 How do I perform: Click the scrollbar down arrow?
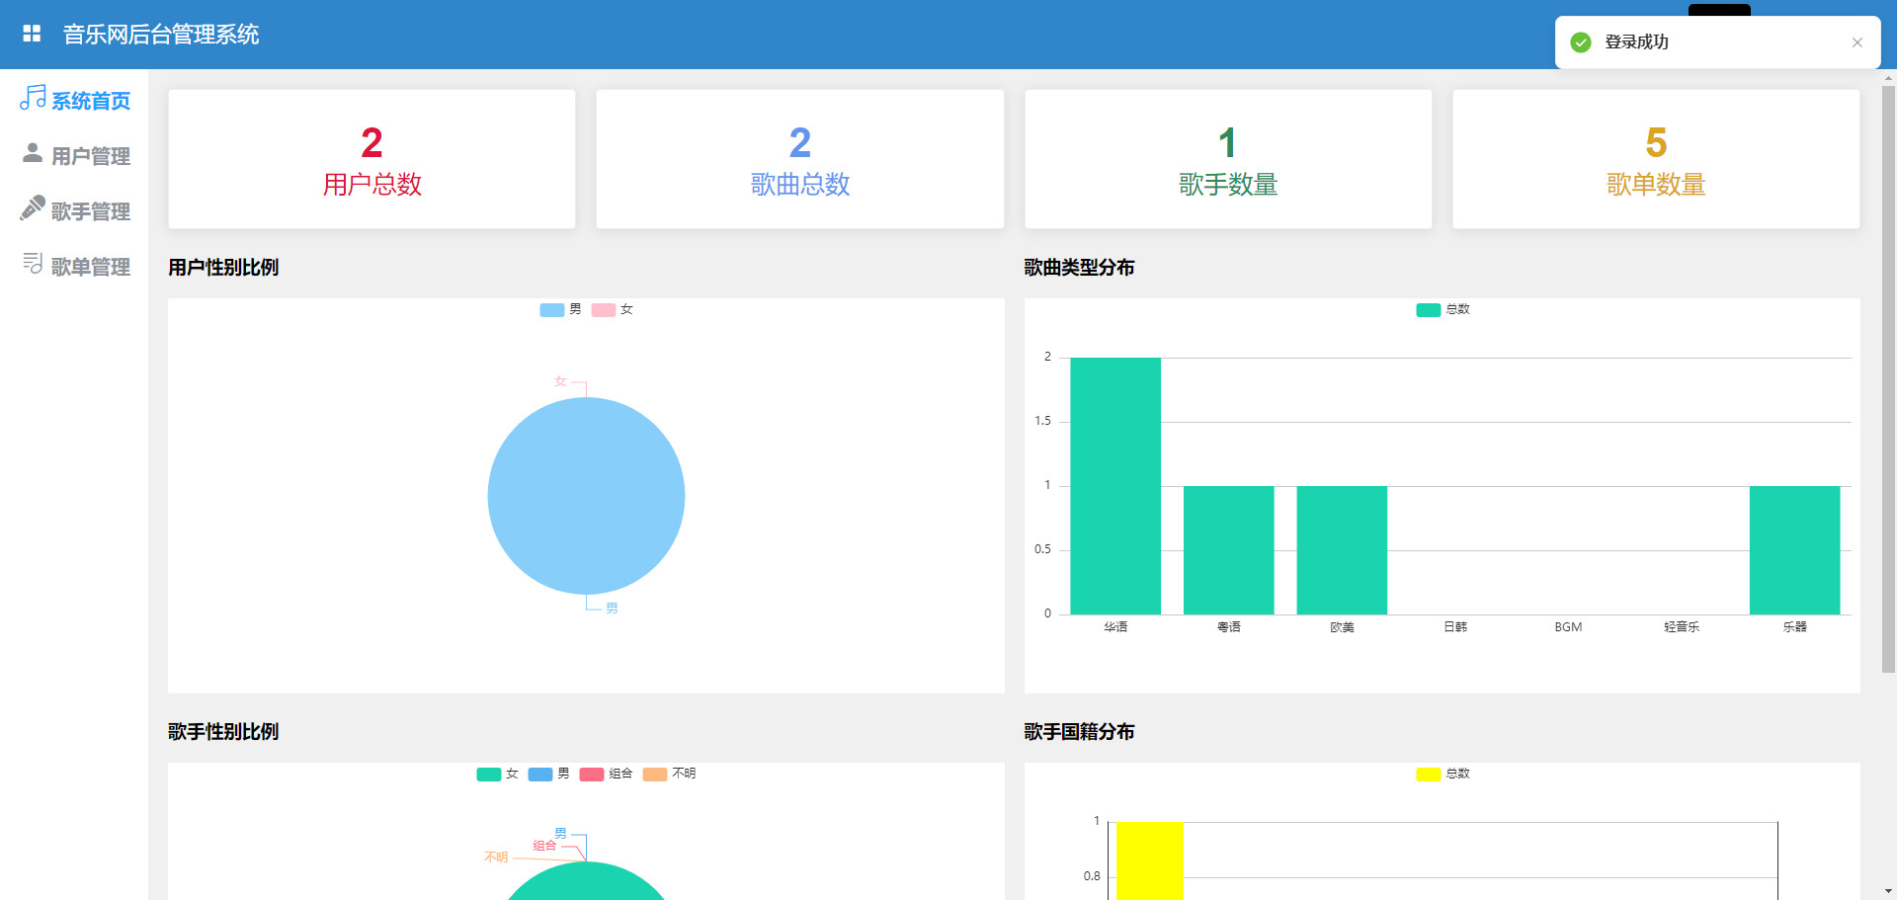(1888, 892)
